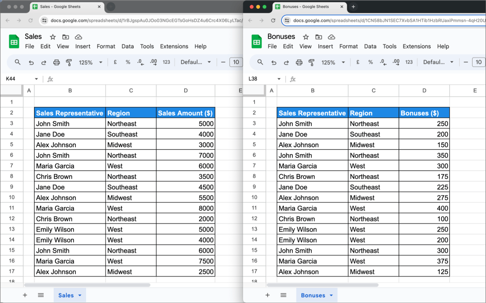Viewport: 486px width, 303px height.
Task: Open Data menu in Sales window
Action: click(128, 46)
